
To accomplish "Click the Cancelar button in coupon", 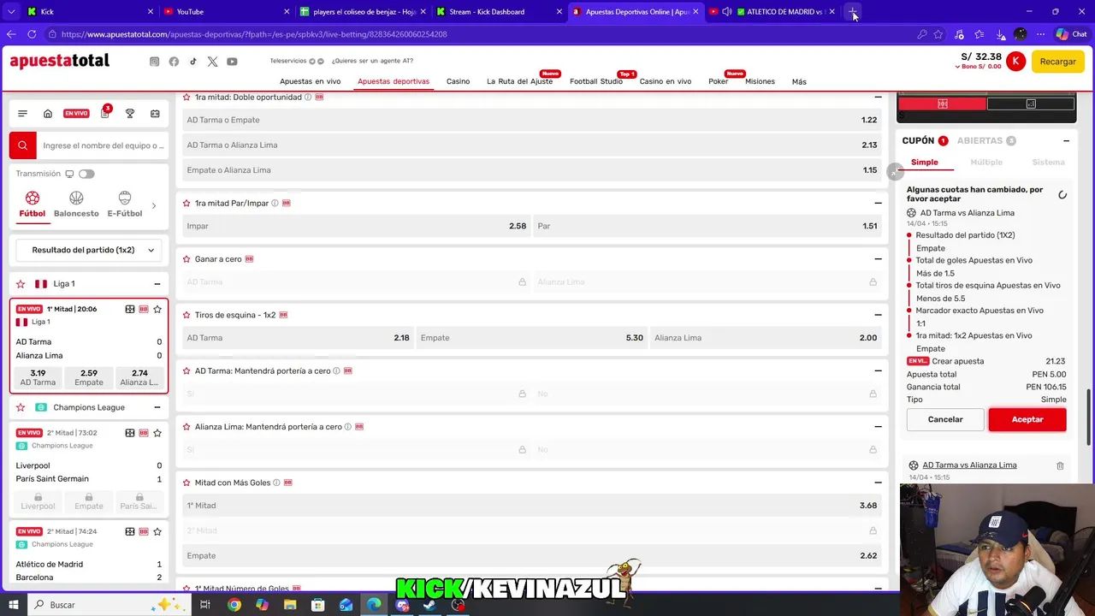I will click(945, 419).
